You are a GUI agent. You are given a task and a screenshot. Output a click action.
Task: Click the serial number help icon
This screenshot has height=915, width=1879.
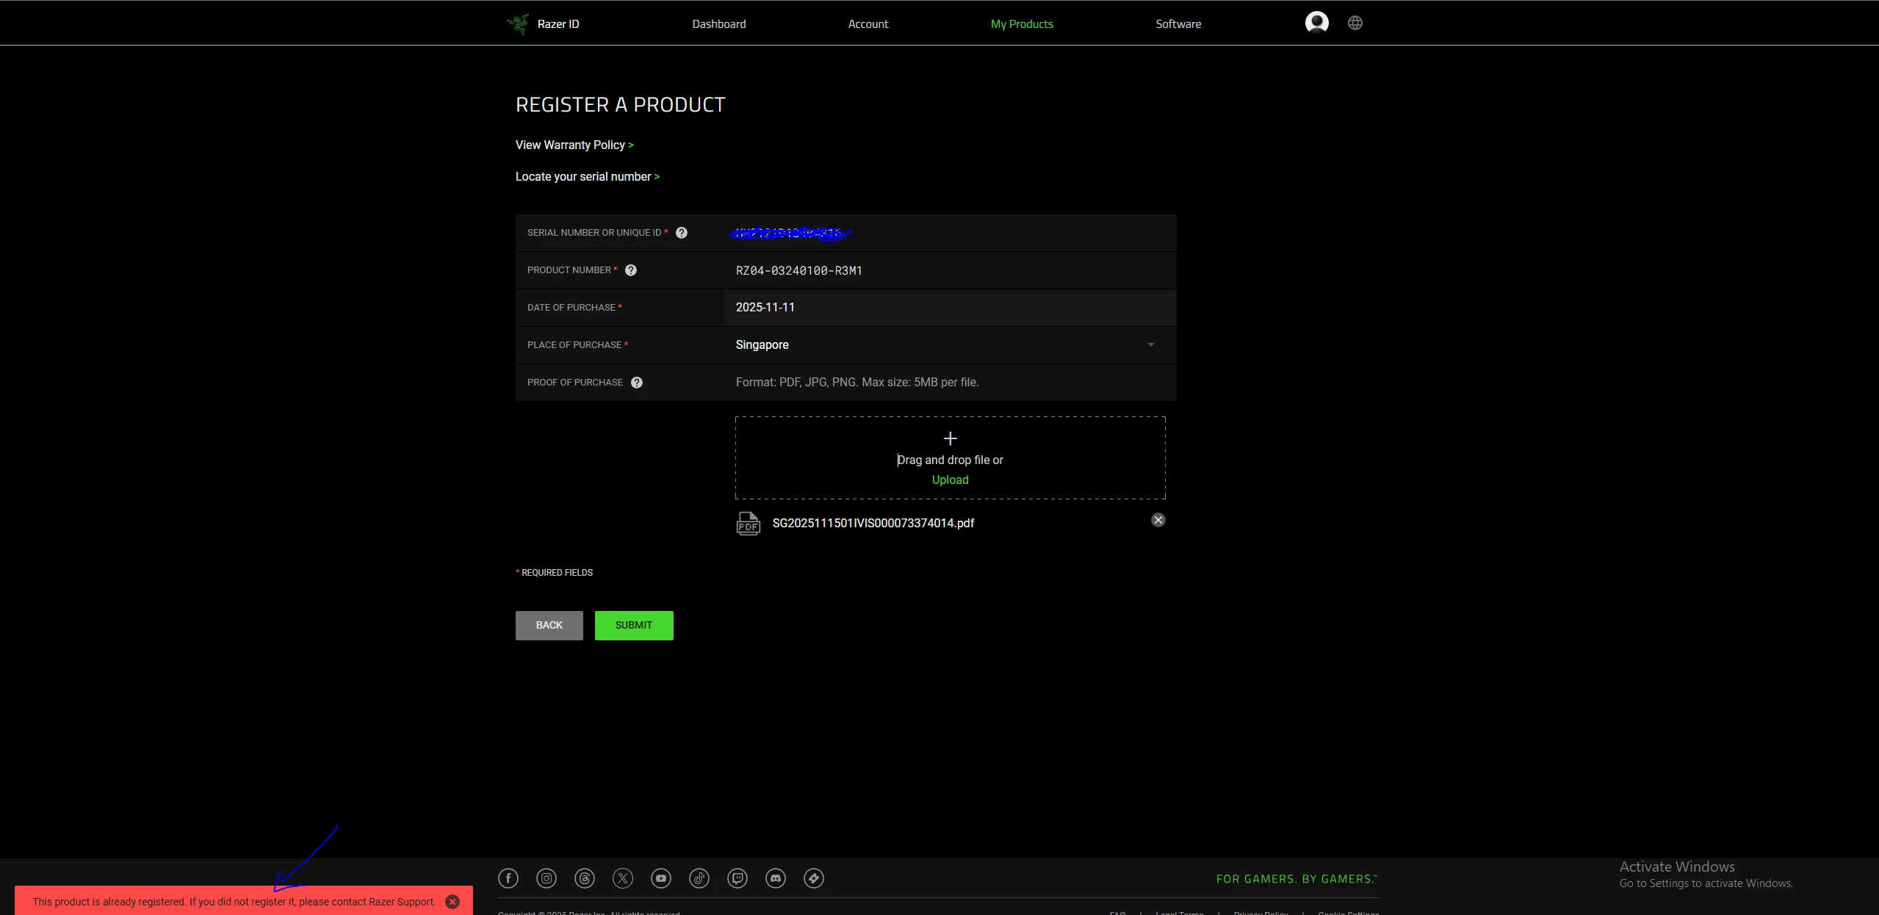pos(682,233)
